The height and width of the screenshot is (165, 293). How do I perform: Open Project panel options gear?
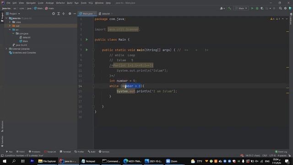point(70,14)
